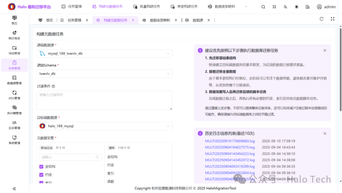Open 统计报表 in the sidebar
Screen dimensions: 342x193
(x=14, y=35)
